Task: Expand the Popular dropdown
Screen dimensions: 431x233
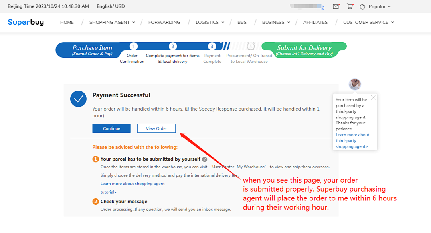Action: coord(380,7)
